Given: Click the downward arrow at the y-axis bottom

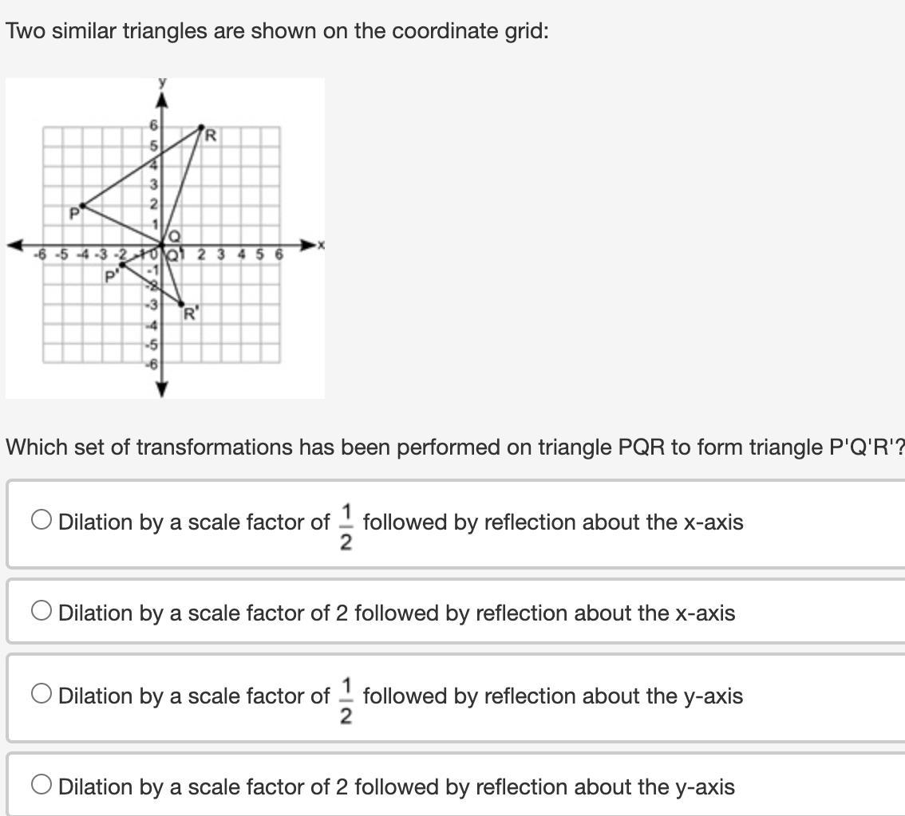Looking at the screenshot, I should (162, 388).
